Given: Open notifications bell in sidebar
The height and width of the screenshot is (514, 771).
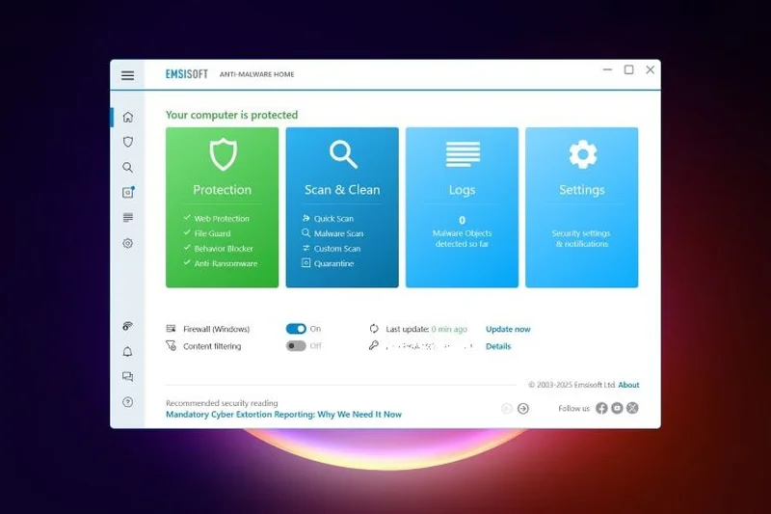Looking at the screenshot, I should [x=128, y=351].
